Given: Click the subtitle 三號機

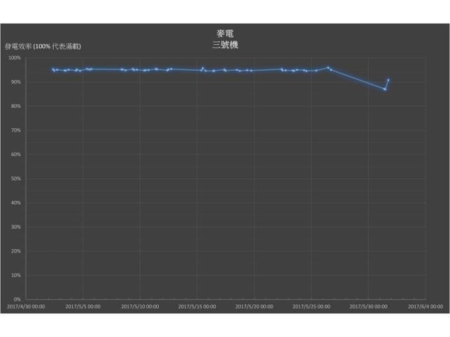Looking at the screenshot, I should 225,45.
